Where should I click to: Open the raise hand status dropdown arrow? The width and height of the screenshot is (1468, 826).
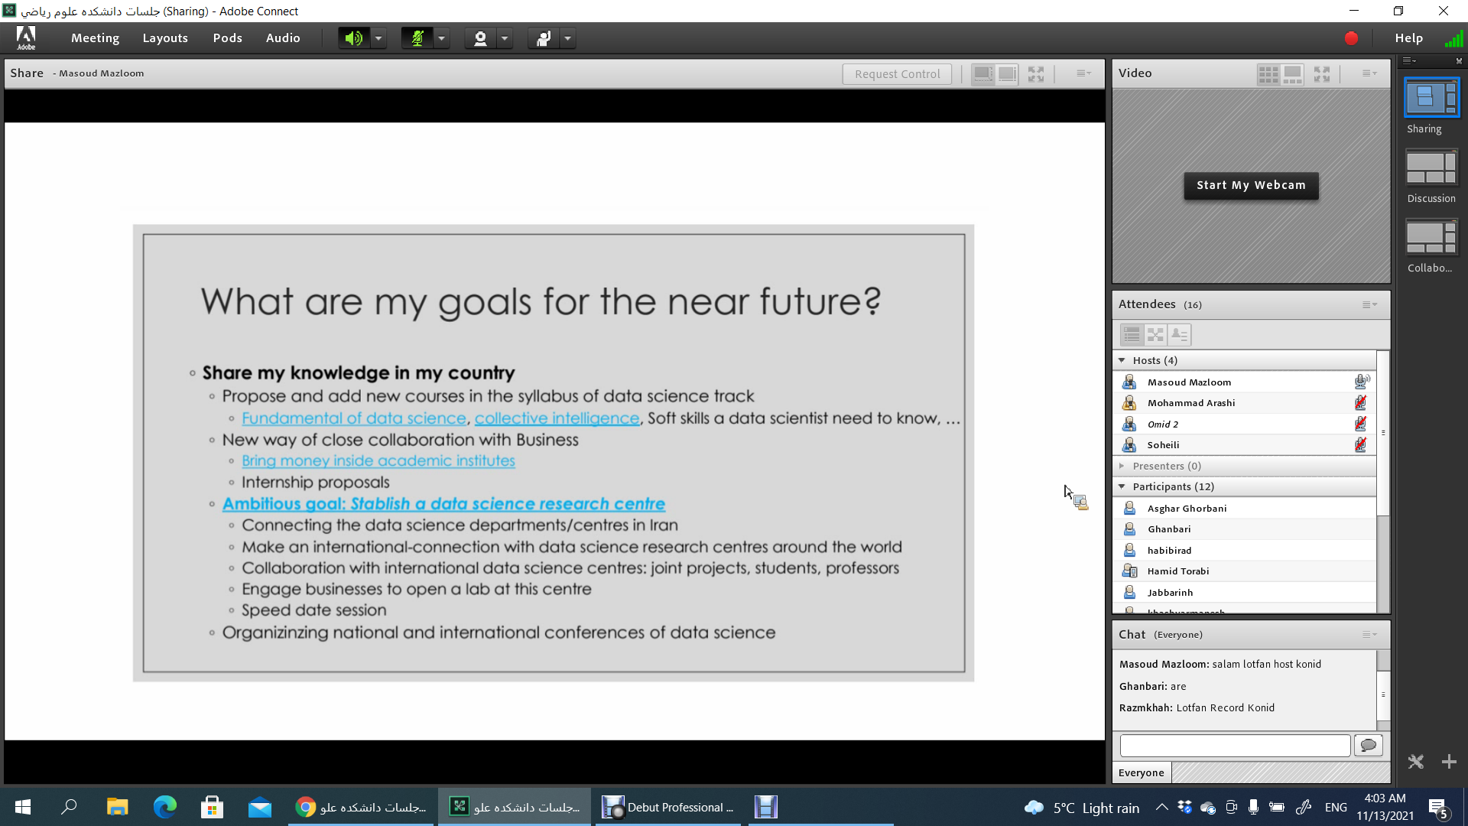click(x=567, y=38)
